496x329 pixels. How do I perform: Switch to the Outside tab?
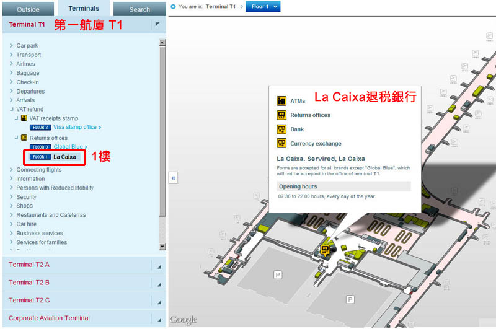pyautogui.click(x=28, y=9)
